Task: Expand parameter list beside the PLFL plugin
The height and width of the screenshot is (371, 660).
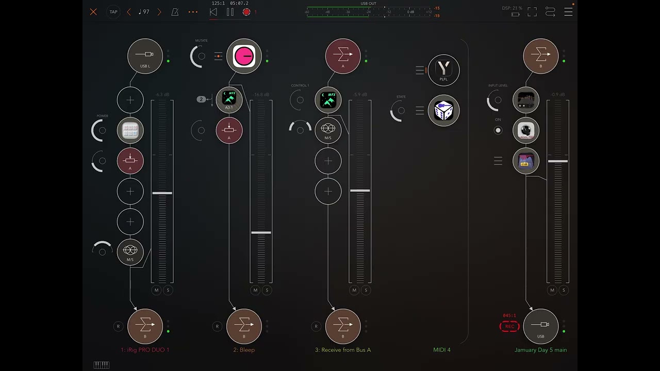Action: coord(420,70)
